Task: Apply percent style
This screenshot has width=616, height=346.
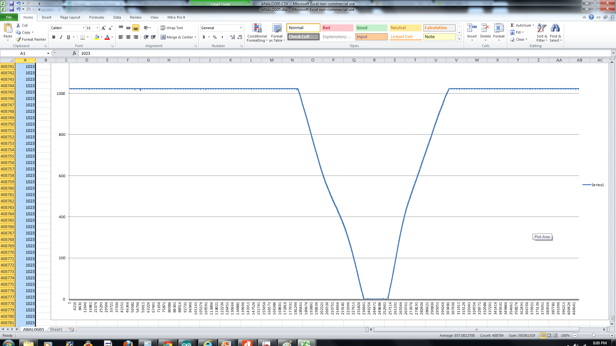Action: tap(215, 37)
